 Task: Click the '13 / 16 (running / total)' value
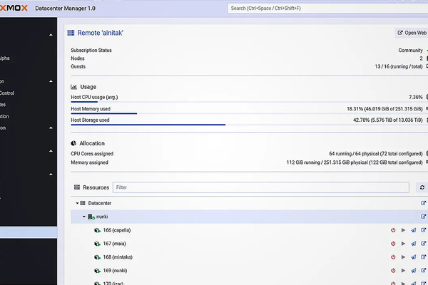tap(399, 66)
